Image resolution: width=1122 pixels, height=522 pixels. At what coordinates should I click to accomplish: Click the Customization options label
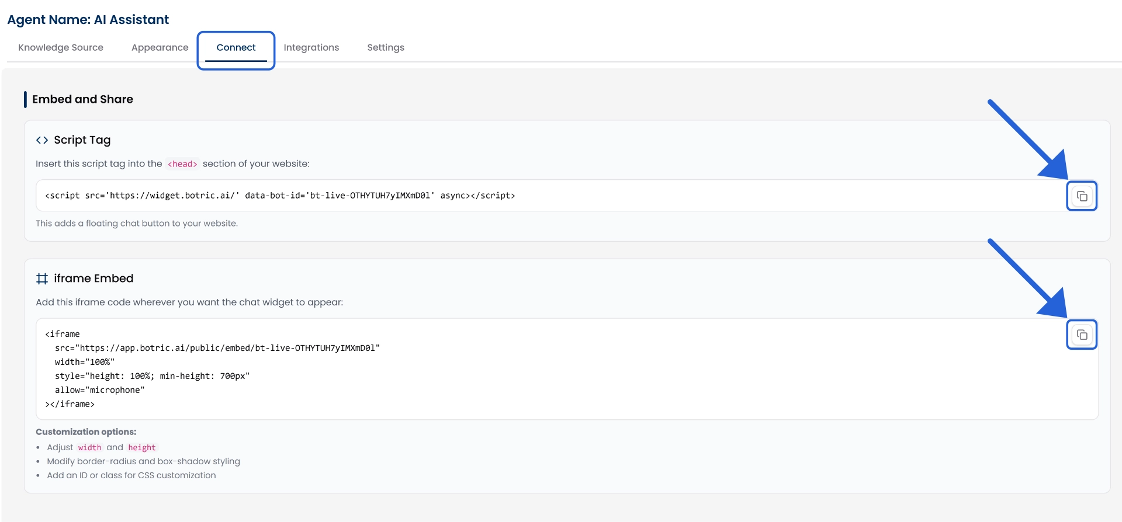(86, 432)
